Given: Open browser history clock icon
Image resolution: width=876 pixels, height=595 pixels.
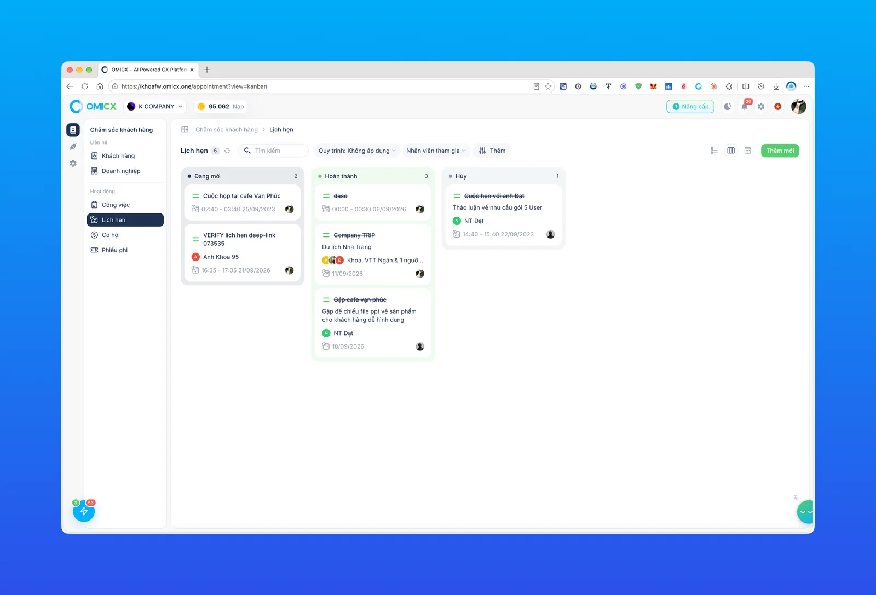Looking at the screenshot, I should coord(761,86).
